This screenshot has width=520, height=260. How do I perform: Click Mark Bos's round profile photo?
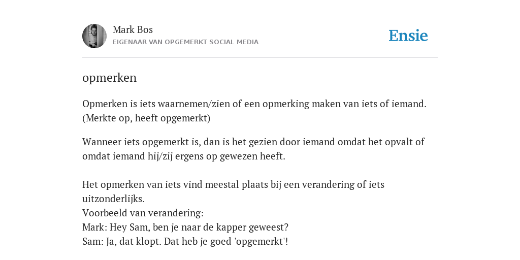click(x=94, y=36)
